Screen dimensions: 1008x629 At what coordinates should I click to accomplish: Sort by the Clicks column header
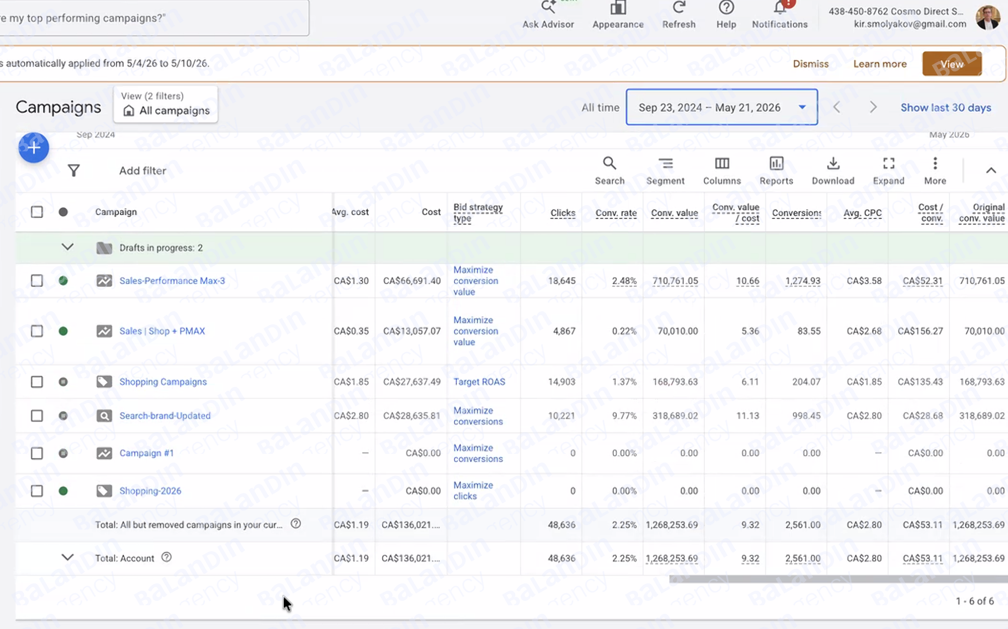coord(563,213)
